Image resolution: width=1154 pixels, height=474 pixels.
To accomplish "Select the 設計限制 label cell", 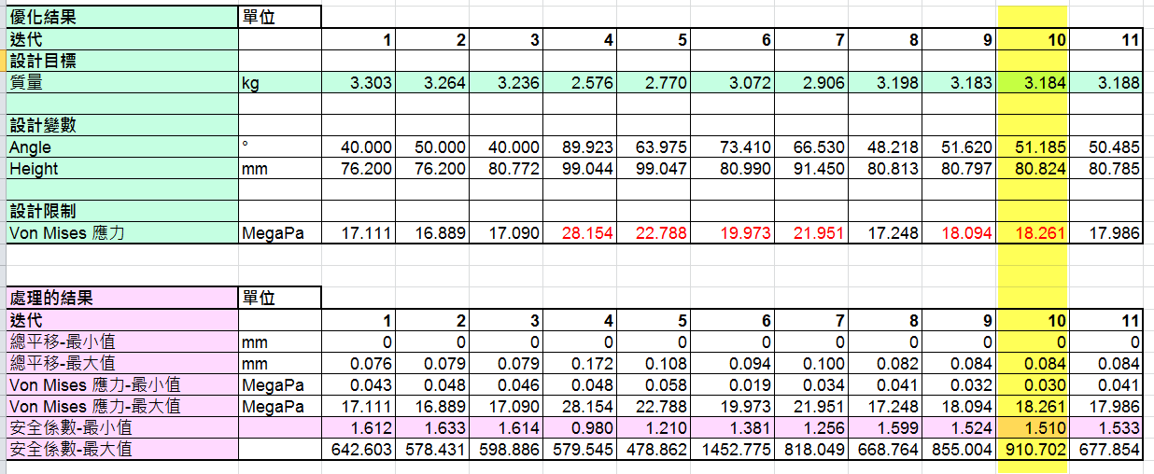I will [x=120, y=211].
